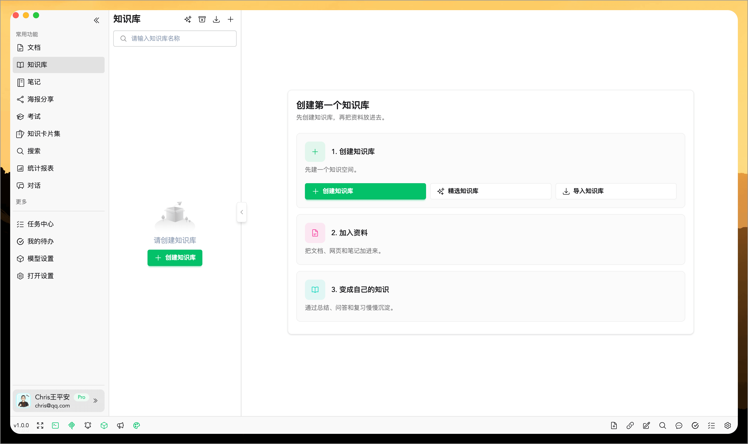Image resolution: width=748 pixels, height=444 pixels.
Task: Collapse the middle panel using the chevron handle
Action: click(x=241, y=212)
